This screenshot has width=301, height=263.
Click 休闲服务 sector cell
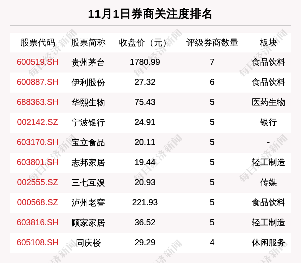point(268,243)
